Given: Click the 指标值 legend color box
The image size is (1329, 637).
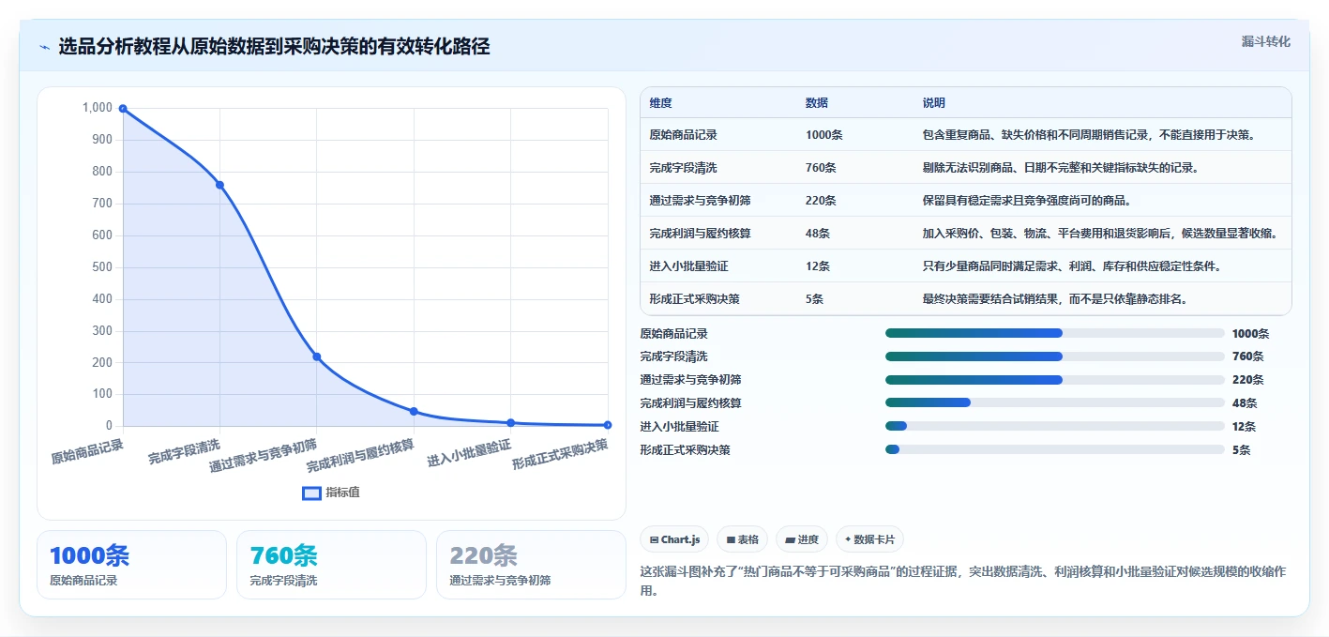Looking at the screenshot, I should [x=311, y=493].
